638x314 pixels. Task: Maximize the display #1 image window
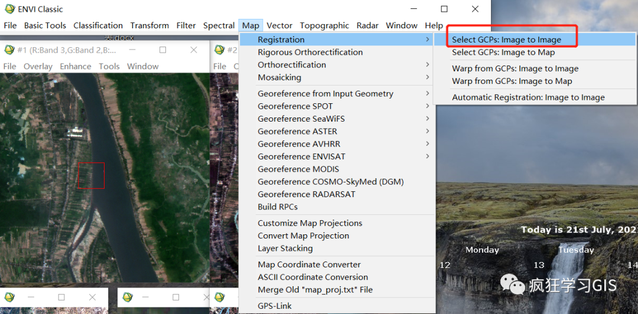[x=163, y=50]
